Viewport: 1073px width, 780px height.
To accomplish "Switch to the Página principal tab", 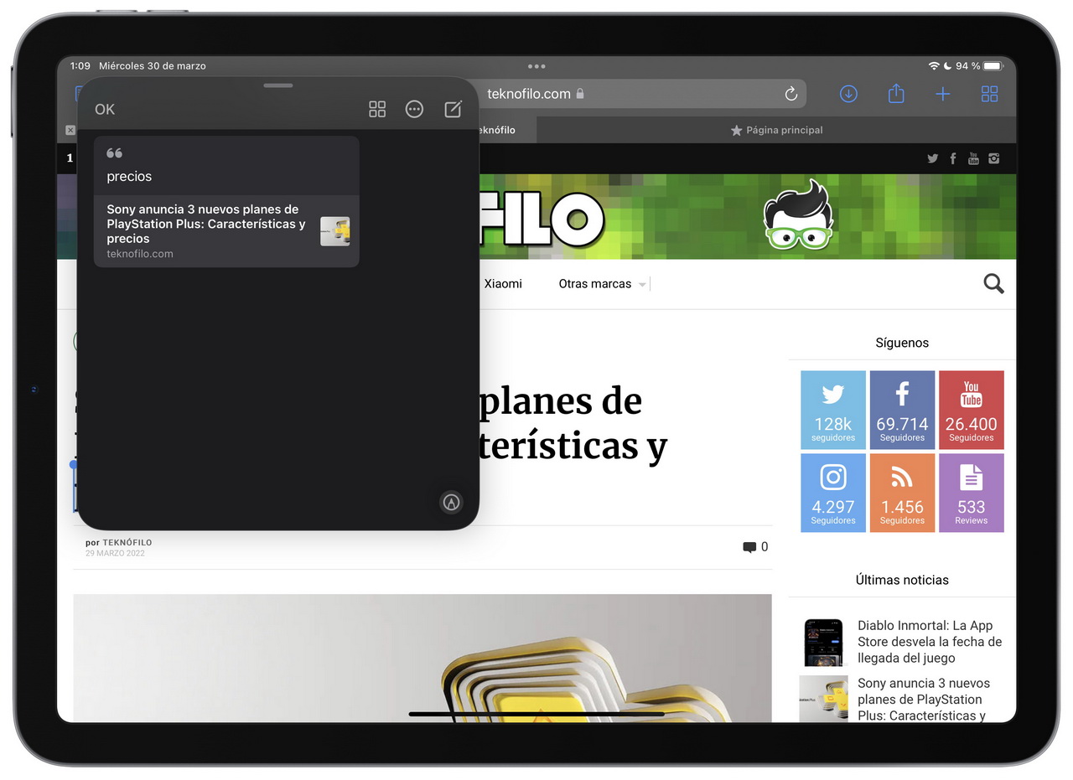I will (776, 130).
